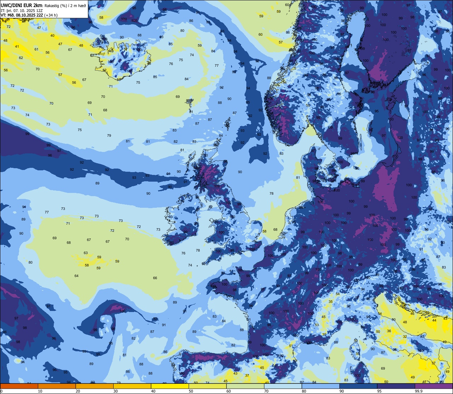453x394 pixels.
Task: Pick the 40–50 bright yellow legend segment
Action: coord(170,386)
